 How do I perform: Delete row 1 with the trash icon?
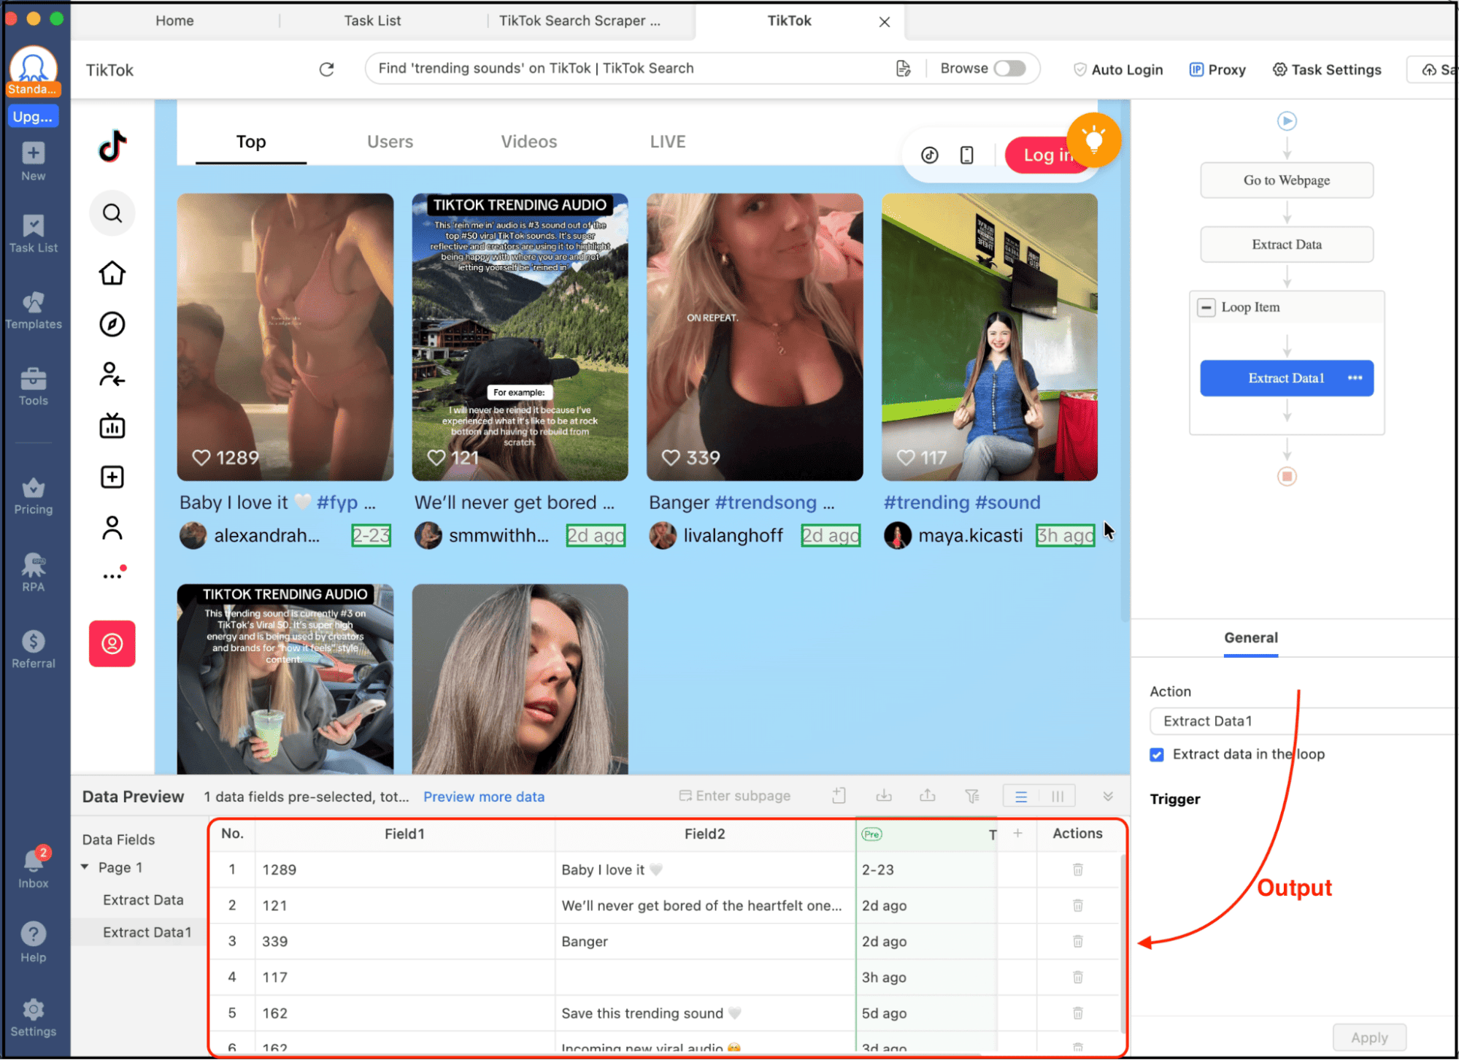pyautogui.click(x=1078, y=869)
